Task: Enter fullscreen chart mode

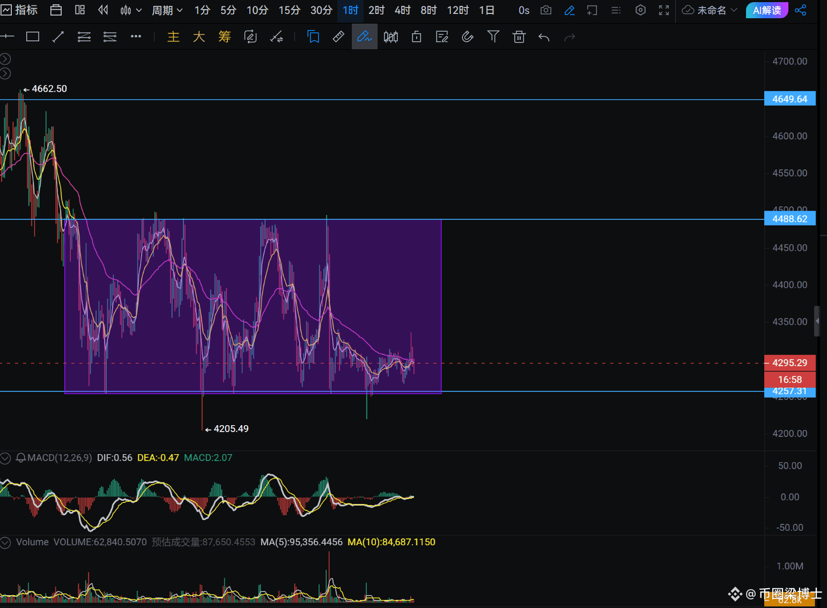Action: (664, 10)
